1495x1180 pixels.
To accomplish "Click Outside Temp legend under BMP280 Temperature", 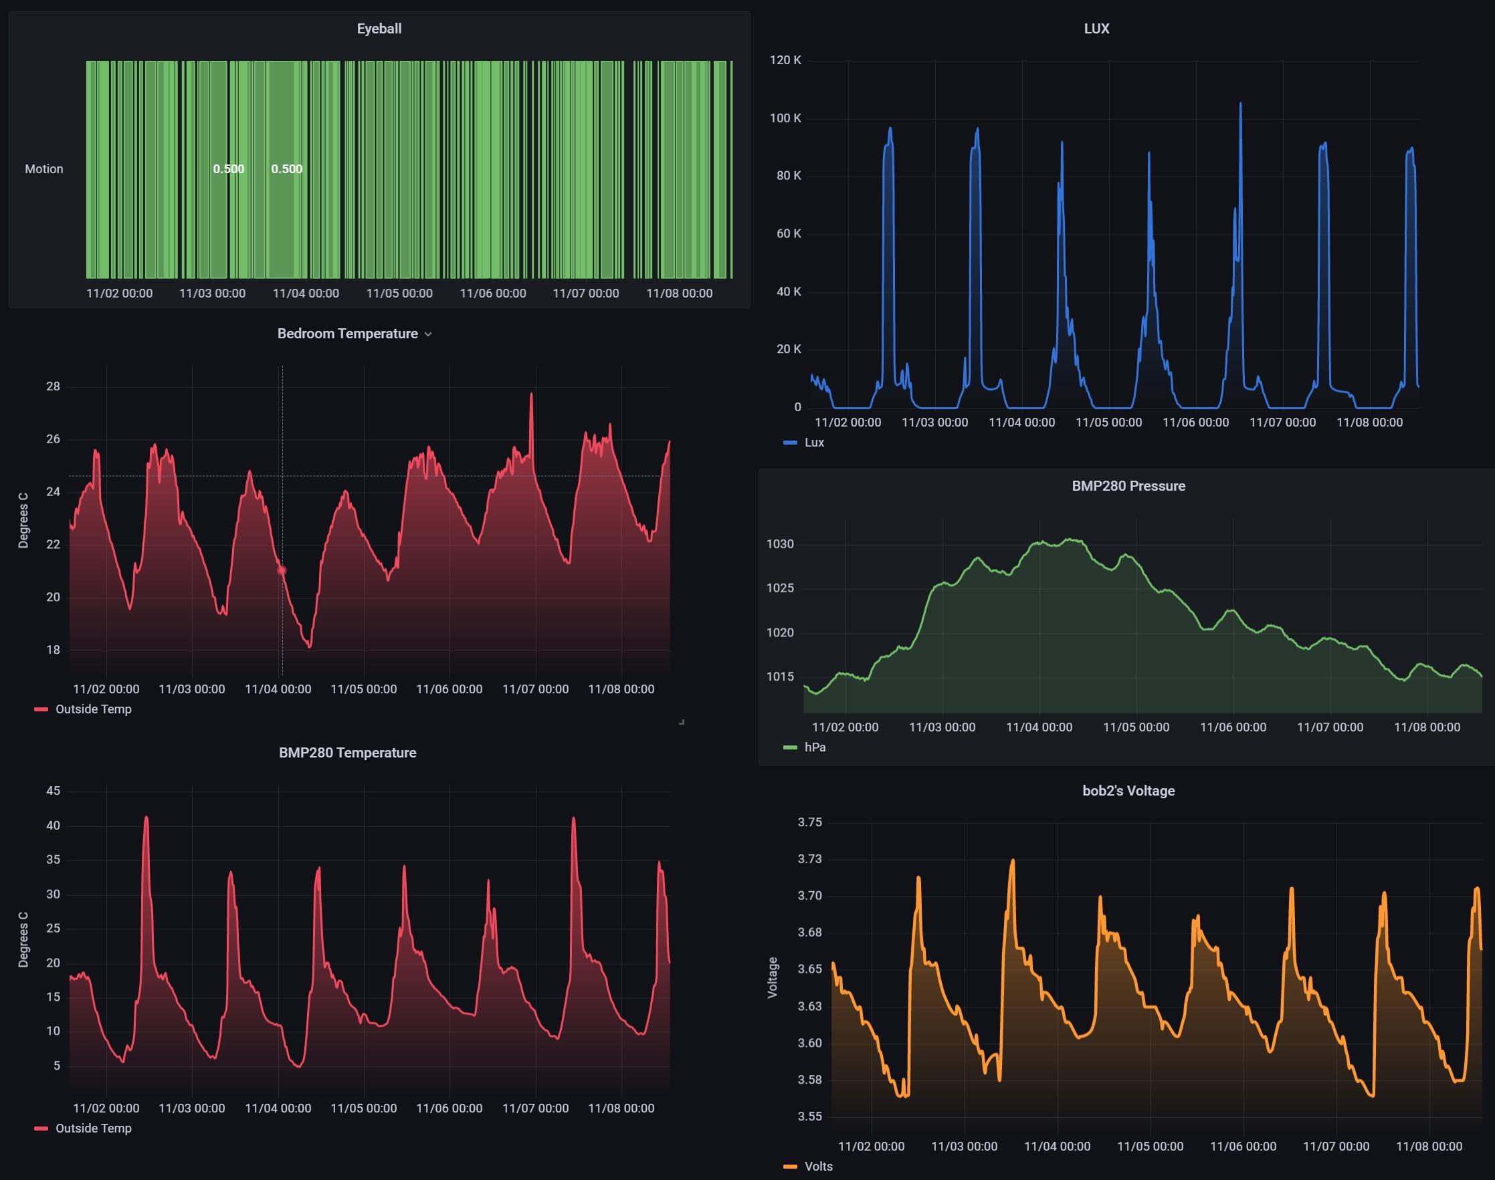I will click(x=93, y=1128).
